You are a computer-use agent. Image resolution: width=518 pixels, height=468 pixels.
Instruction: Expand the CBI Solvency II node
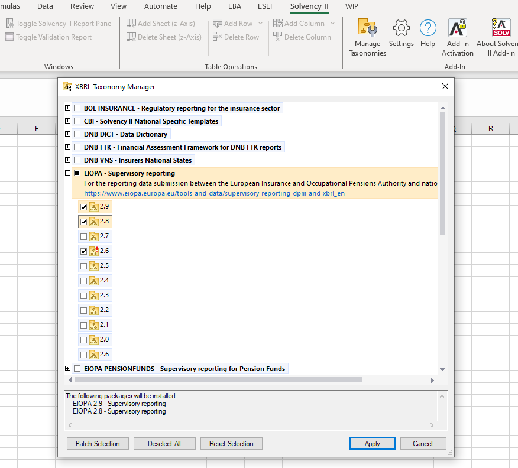(x=68, y=121)
